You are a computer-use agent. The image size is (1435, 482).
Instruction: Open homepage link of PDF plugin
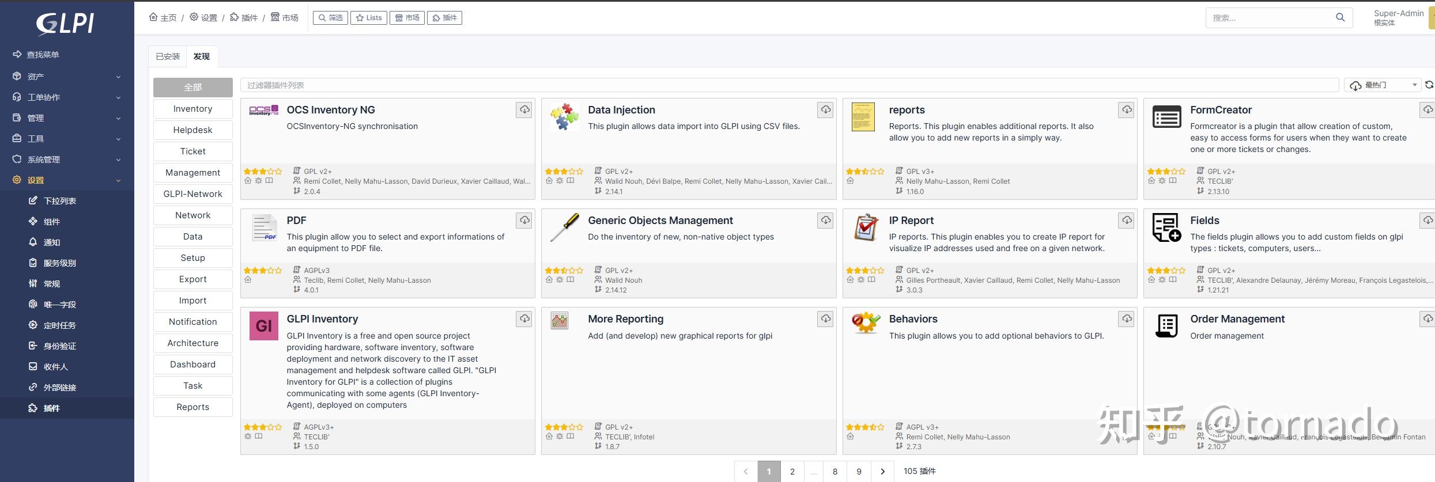click(248, 280)
